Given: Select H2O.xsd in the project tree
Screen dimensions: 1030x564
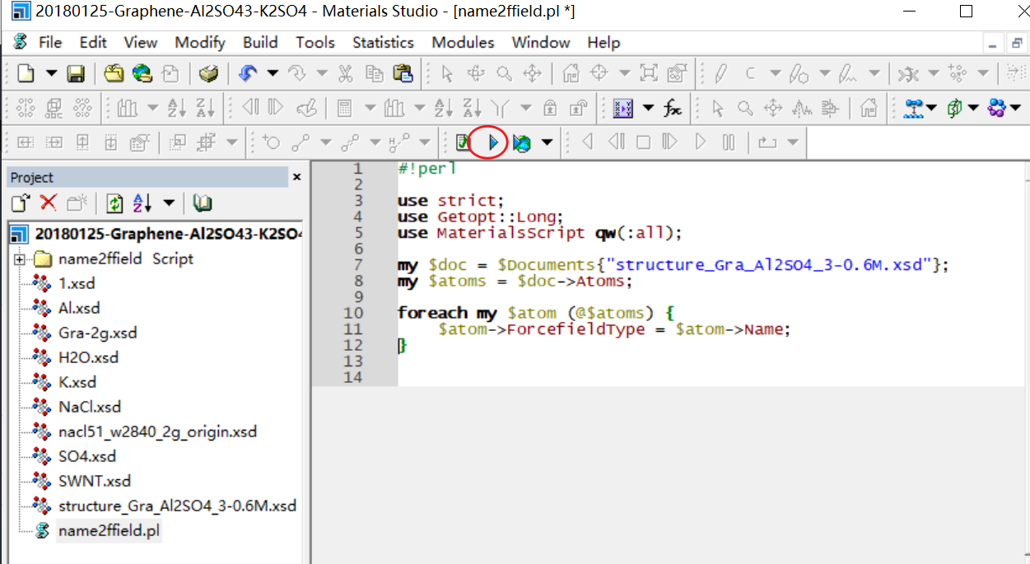Looking at the screenshot, I should (88, 357).
